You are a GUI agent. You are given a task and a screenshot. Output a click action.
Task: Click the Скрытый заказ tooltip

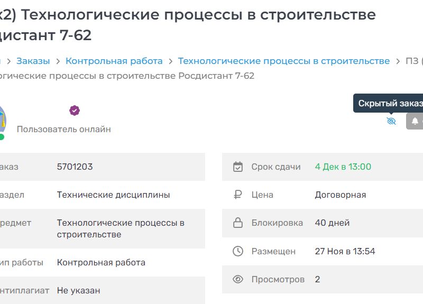(390, 103)
